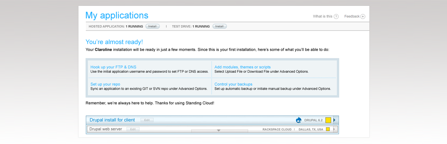Install a new test drive application
The height and width of the screenshot is (144, 447).
[220, 26]
